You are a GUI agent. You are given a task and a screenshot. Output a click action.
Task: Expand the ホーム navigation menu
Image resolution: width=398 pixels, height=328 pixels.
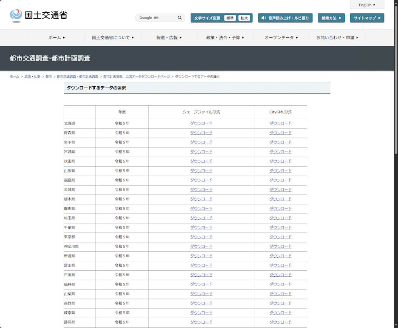coord(57,38)
